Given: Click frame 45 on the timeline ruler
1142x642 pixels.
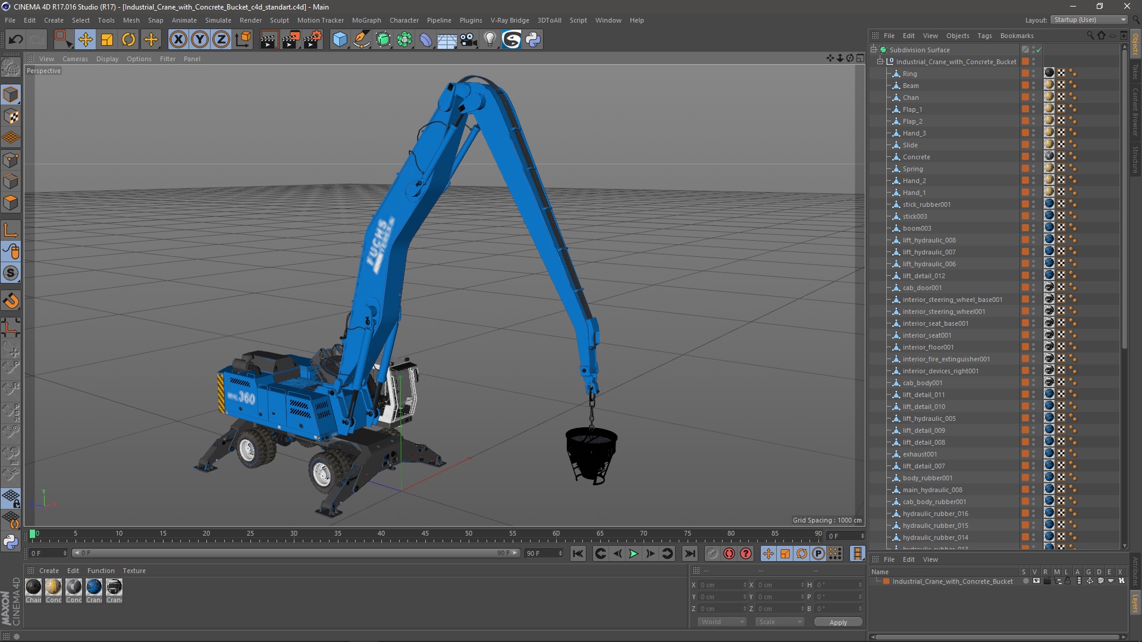Looking at the screenshot, I should [425, 534].
